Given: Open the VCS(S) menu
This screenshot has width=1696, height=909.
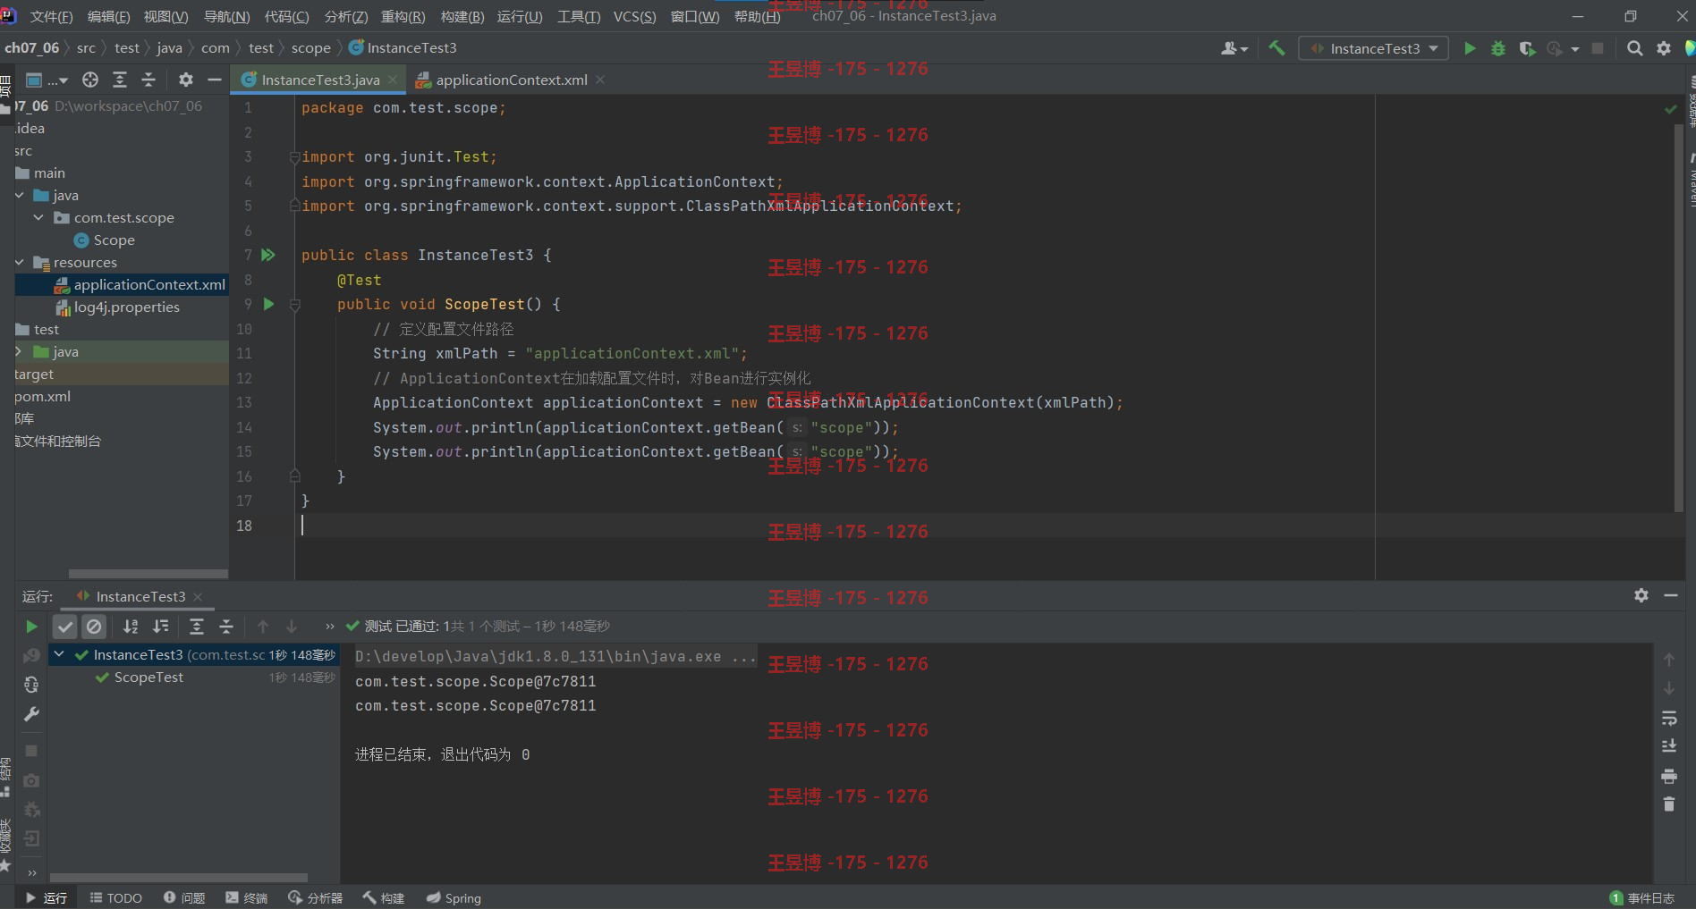Looking at the screenshot, I should click(634, 16).
